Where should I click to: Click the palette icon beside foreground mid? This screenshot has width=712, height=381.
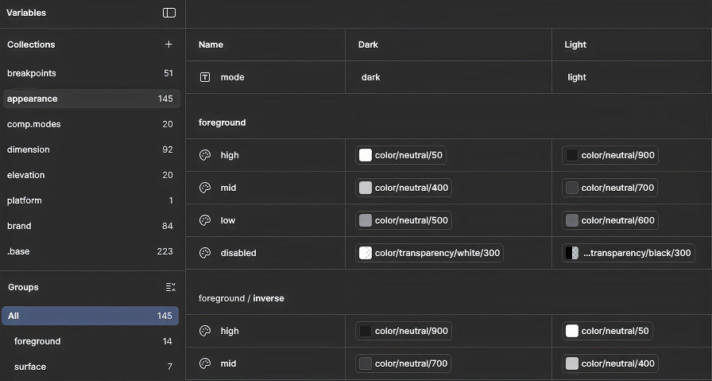coord(205,188)
